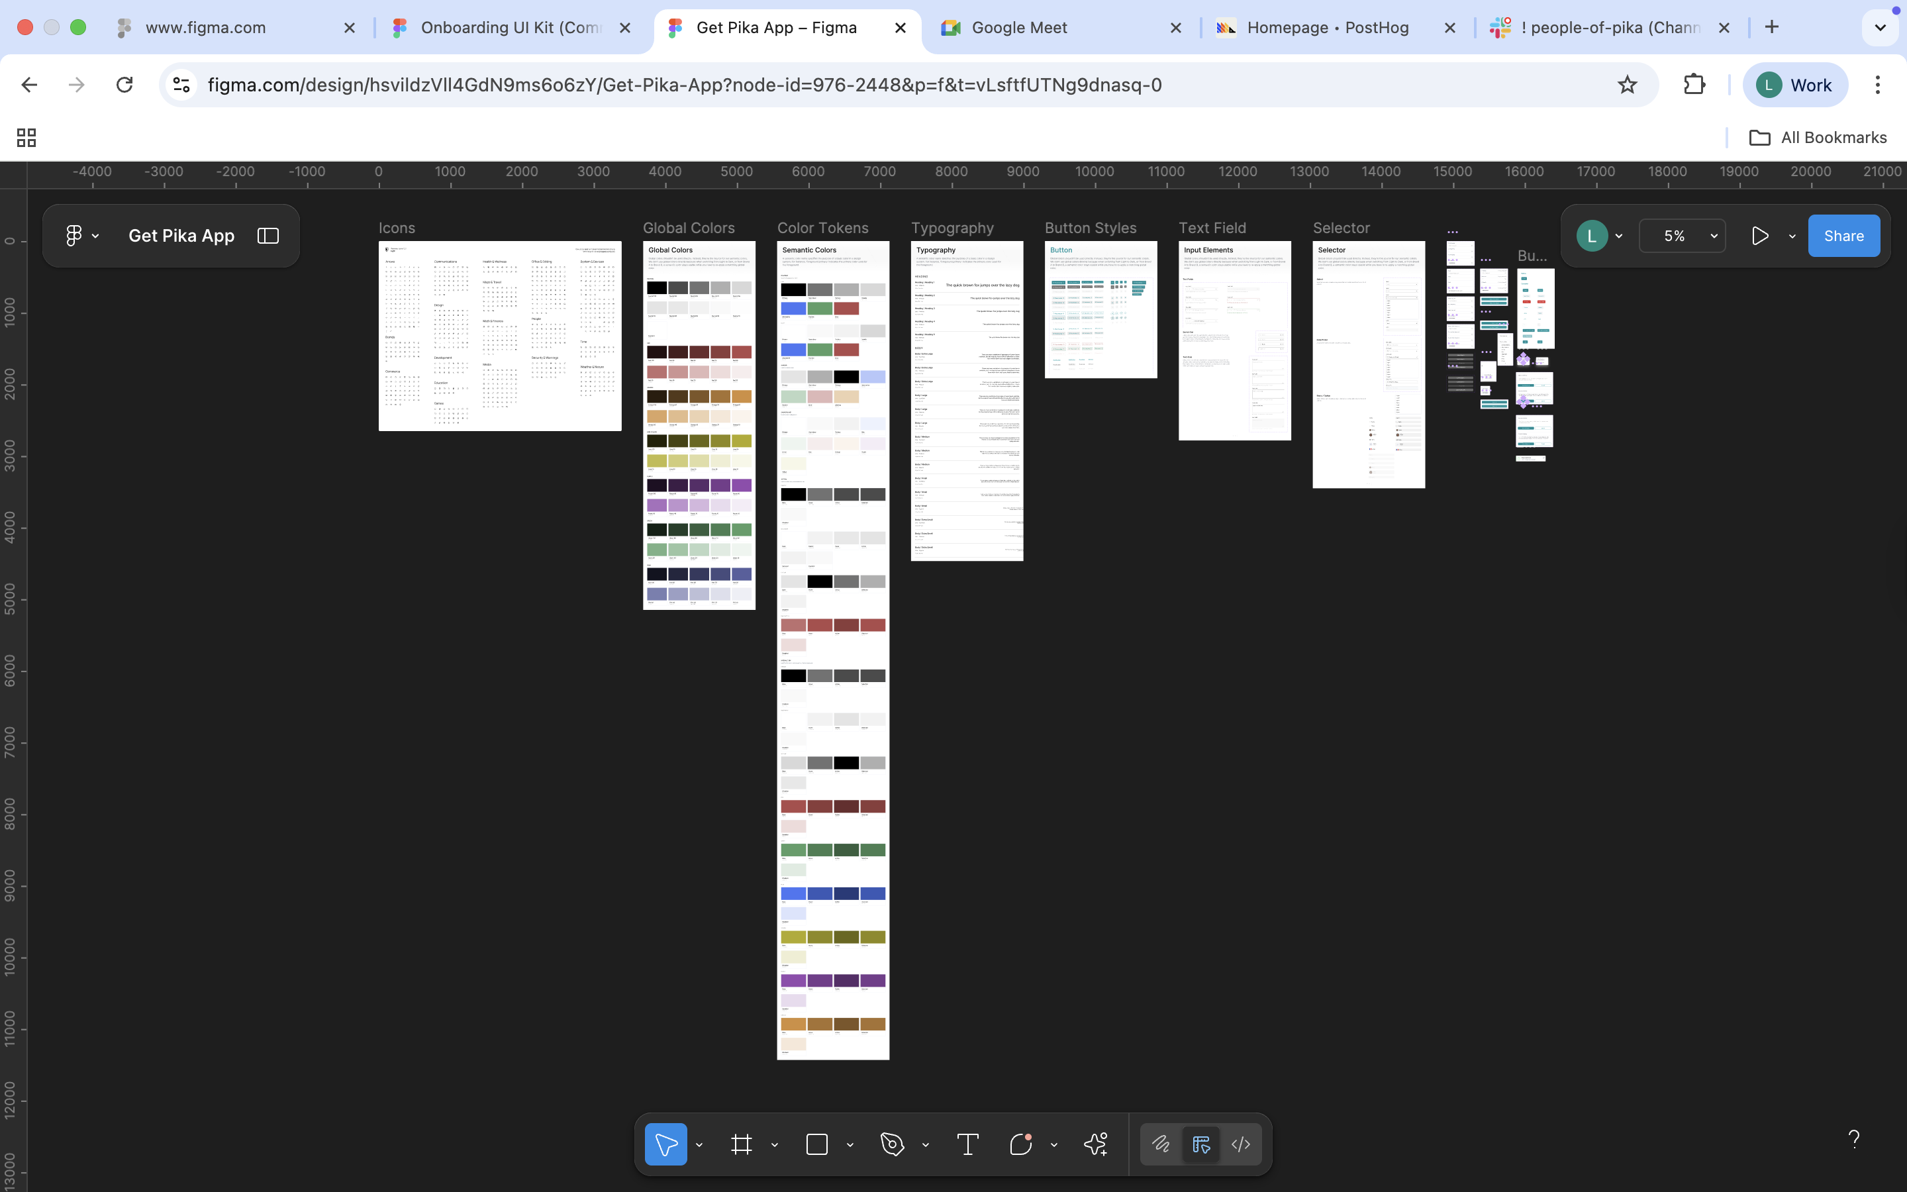
Task: Close the Google Meet tab
Action: coord(1176,28)
